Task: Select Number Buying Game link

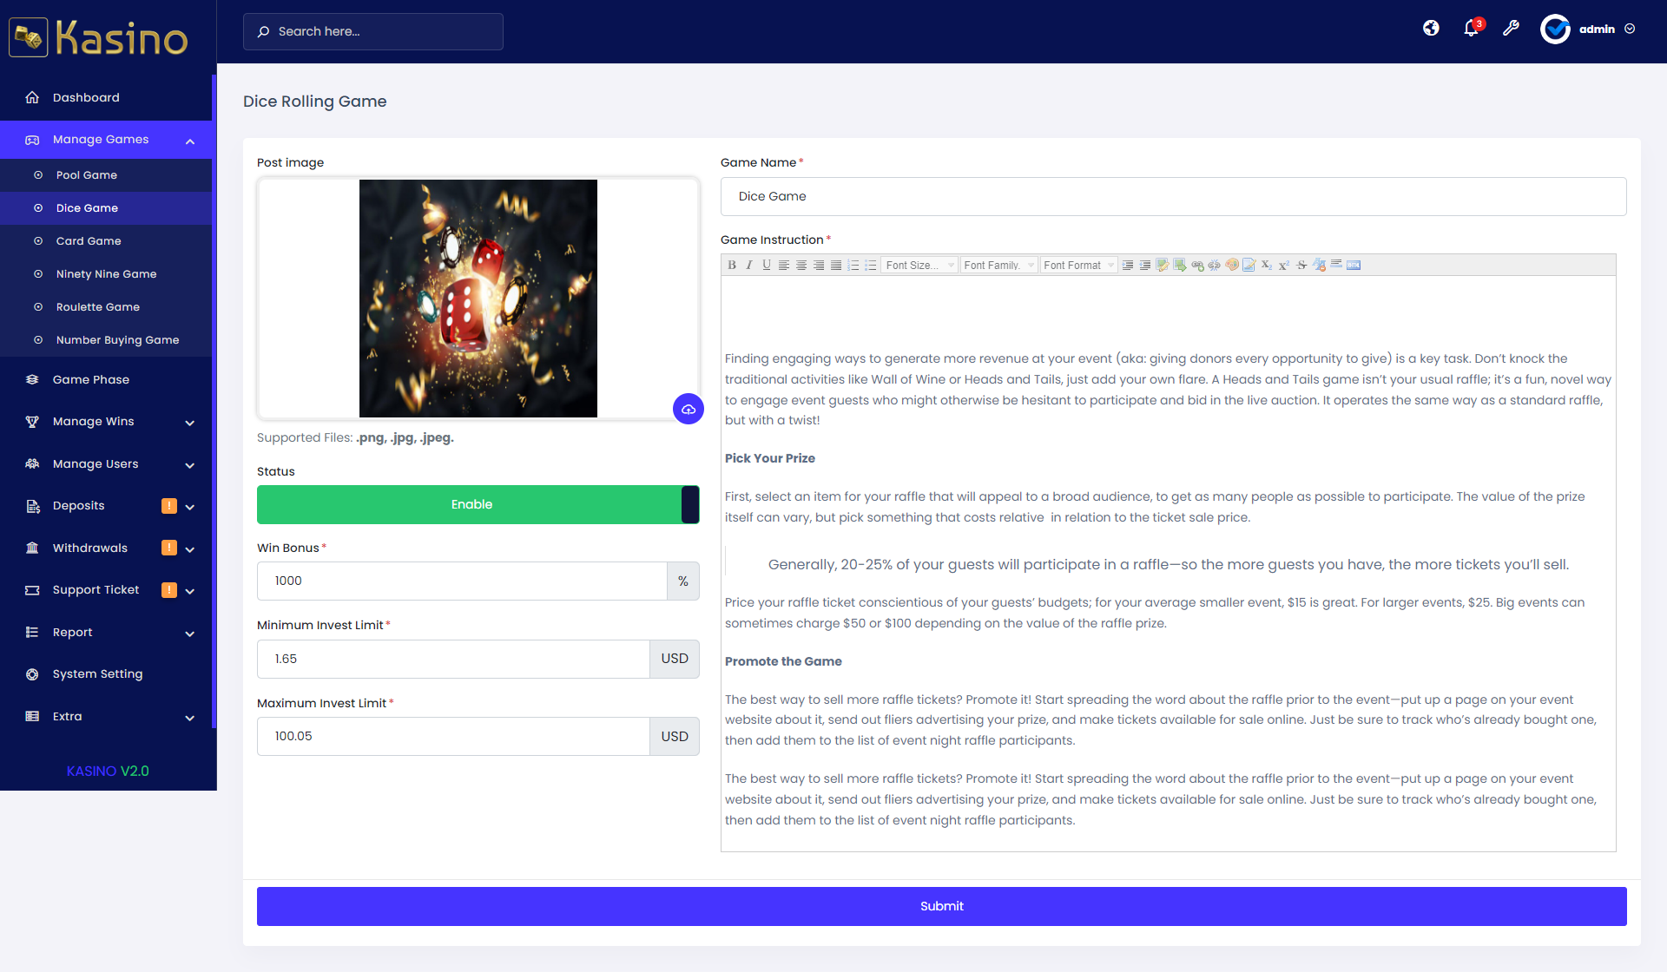Action: point(106,340)
